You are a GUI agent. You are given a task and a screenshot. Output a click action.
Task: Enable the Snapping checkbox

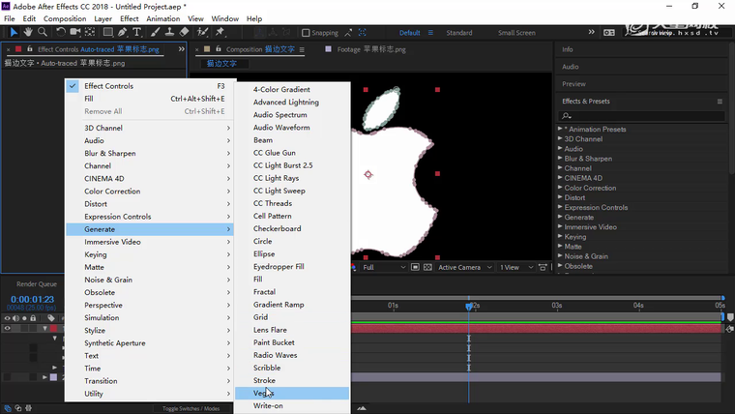pyautogui.click(x=306, y=33)
